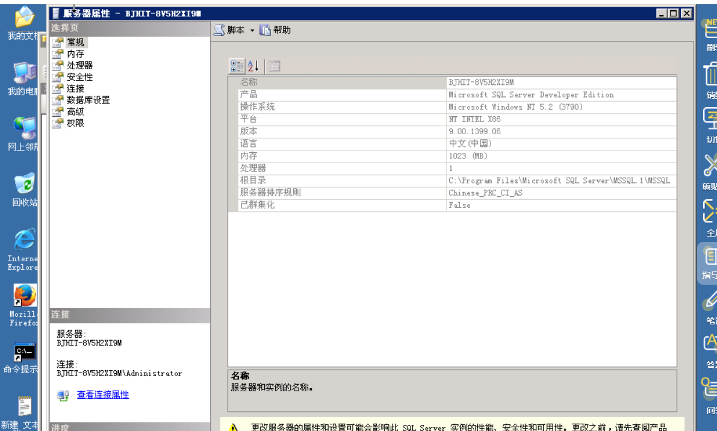Click the connection icon beside 查看连接属性
Image resolution: width=717 pixels, height=431 pixels.
[63, 395]
